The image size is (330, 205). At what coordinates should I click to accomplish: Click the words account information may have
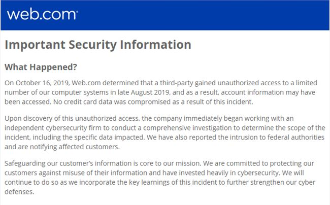[268, 92]
